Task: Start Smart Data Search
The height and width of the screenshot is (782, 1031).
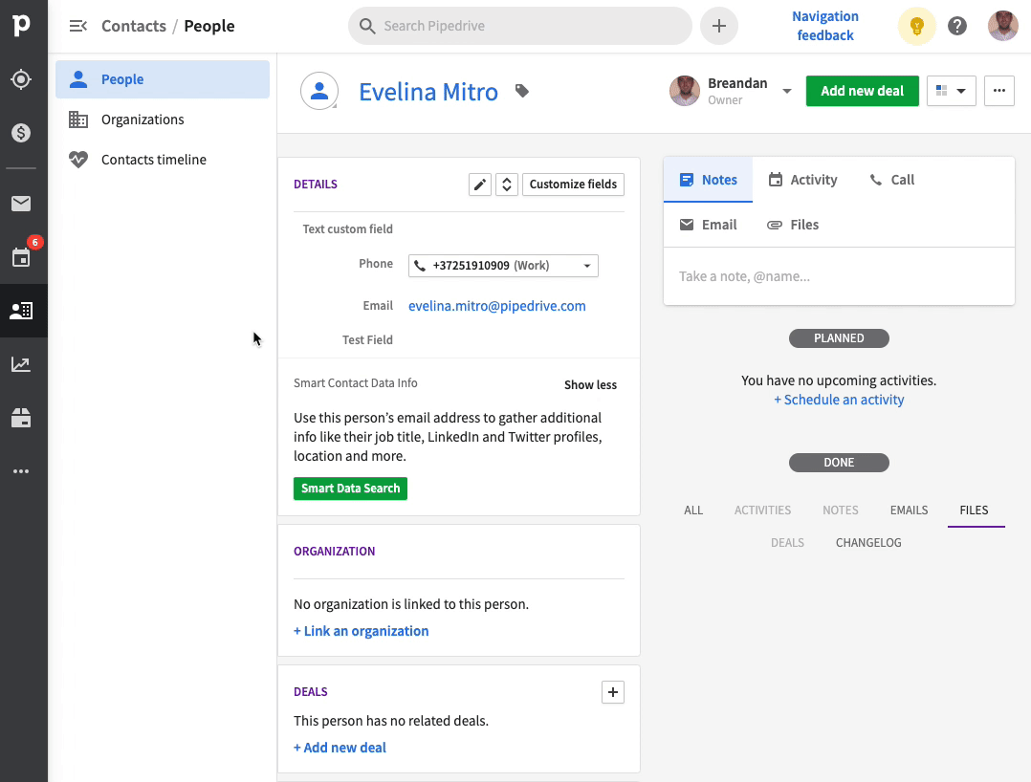Action: [x=350, y=489]
